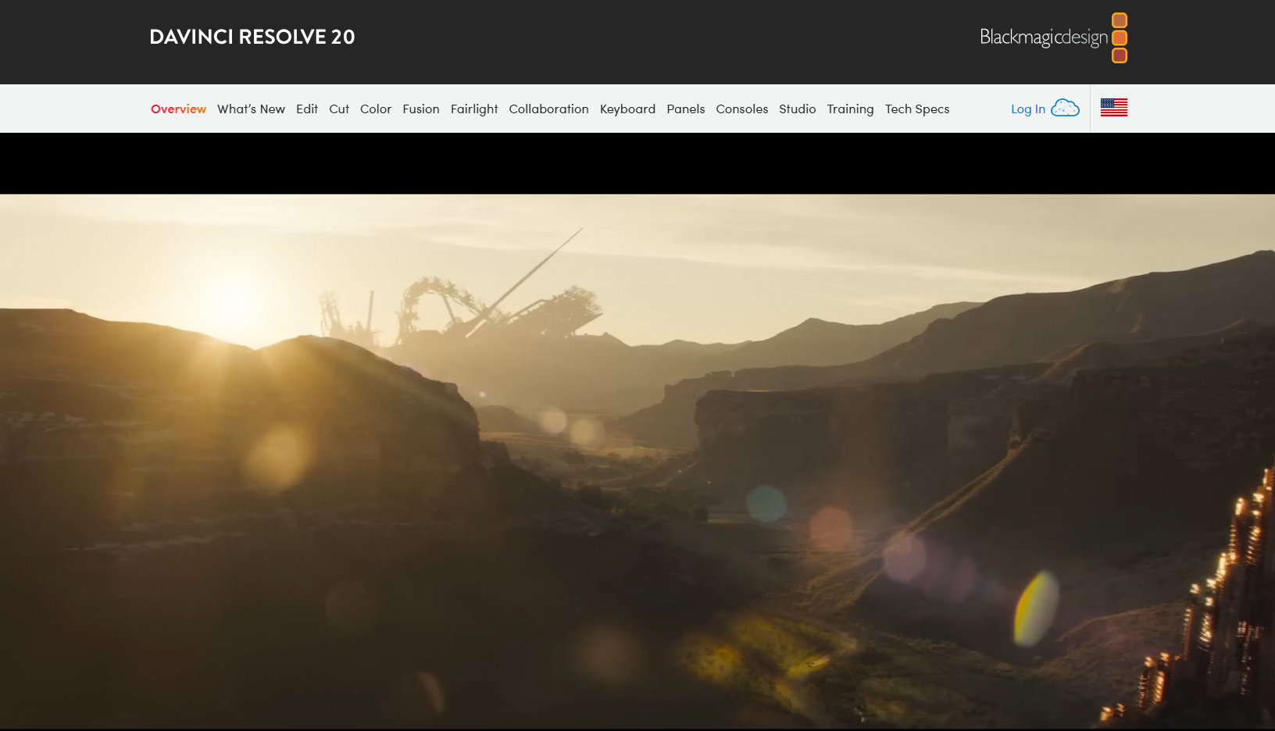View the Tech Specs page
This screenshot has height=731, width=1275.
coord(916,109)
